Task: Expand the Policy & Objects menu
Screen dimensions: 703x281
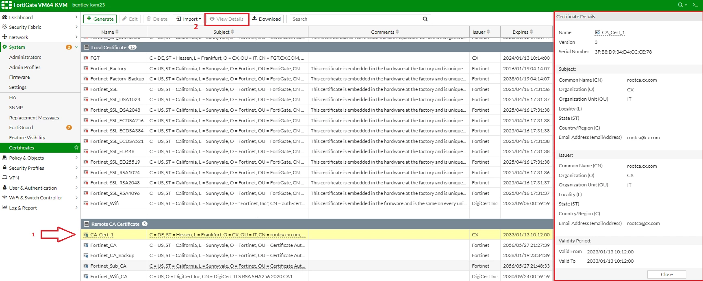Action: (40, 158)
